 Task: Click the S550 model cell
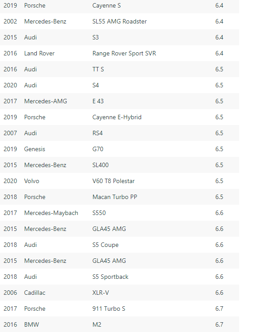pos(99,213)
